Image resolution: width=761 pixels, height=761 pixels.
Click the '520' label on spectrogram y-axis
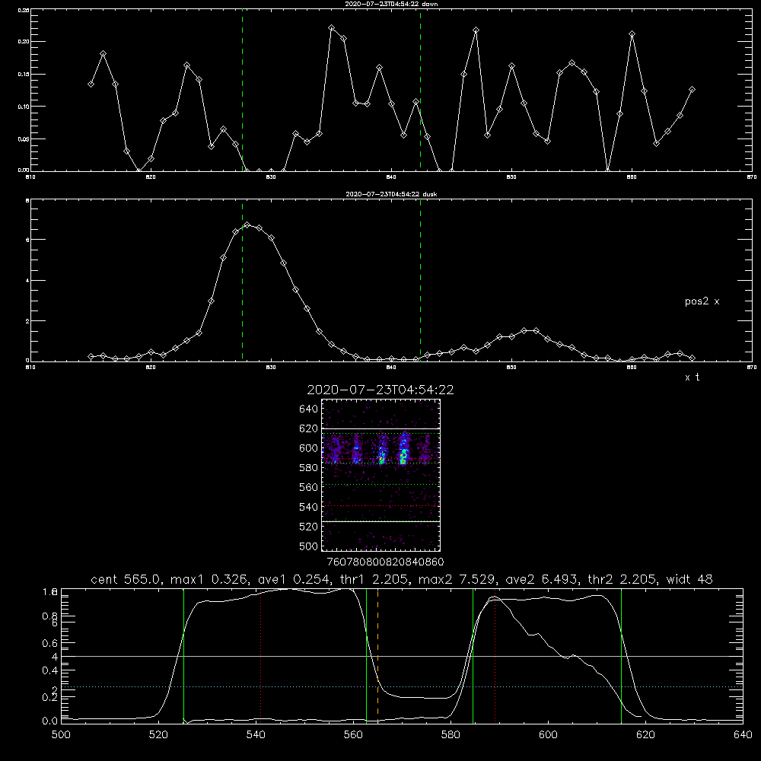pos(309,526)
